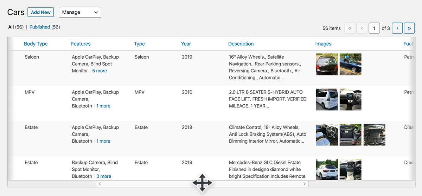Click the current page number field

click(x=374, y=28)
